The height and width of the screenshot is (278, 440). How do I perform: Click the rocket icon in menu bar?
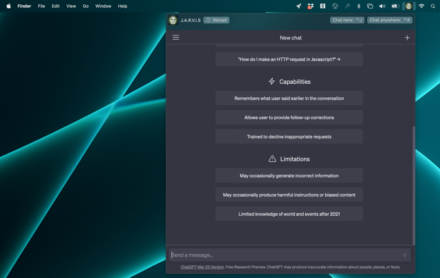point(299,6)
